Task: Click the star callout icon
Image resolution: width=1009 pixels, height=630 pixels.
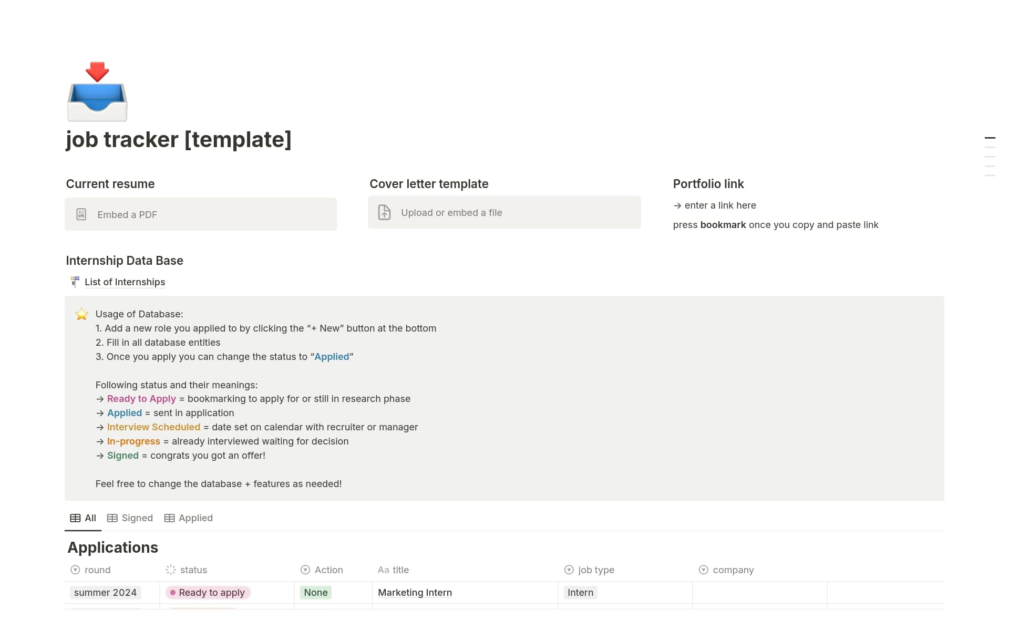Action: click(82, 314)
